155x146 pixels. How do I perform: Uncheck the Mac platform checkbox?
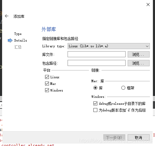47,84
